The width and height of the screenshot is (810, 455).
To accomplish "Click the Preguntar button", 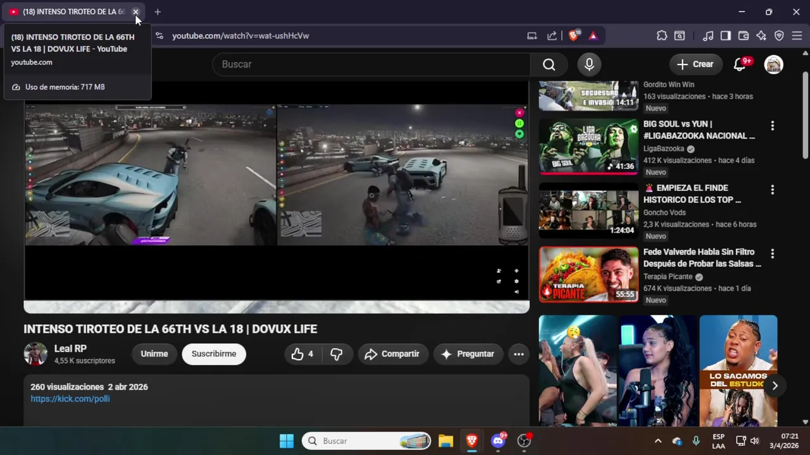I will click(468, 354).
